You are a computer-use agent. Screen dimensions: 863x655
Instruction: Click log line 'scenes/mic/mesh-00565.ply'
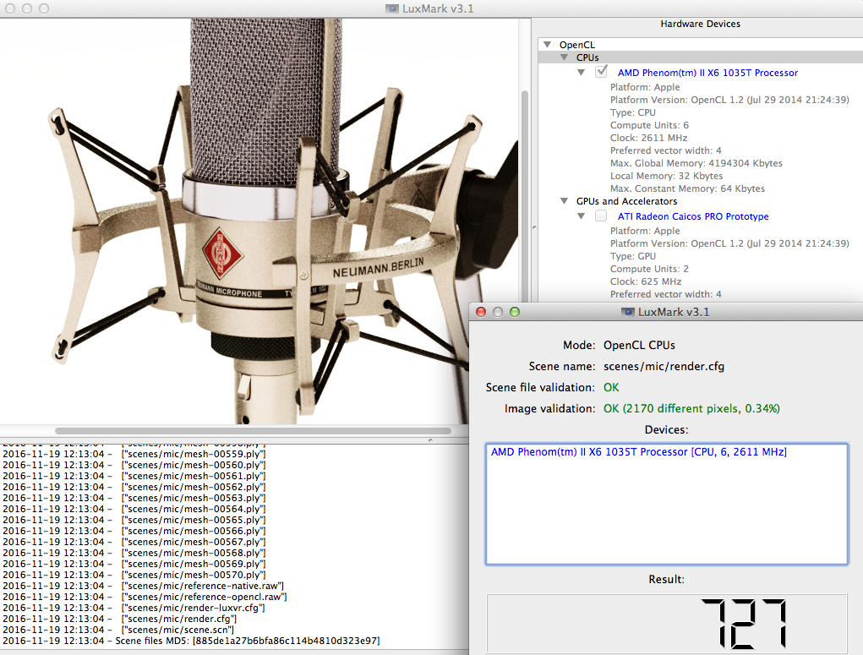(134, 520)
